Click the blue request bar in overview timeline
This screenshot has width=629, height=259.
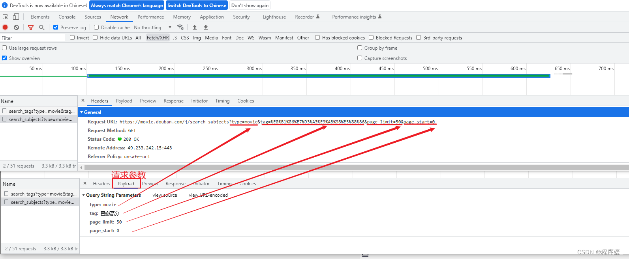click(319, 76)
